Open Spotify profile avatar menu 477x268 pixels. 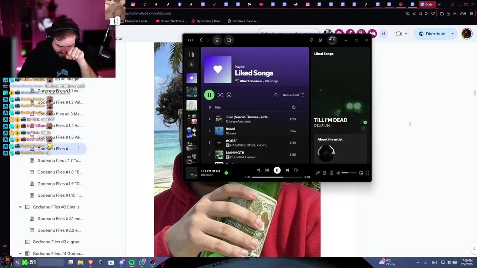click(332, 40)
